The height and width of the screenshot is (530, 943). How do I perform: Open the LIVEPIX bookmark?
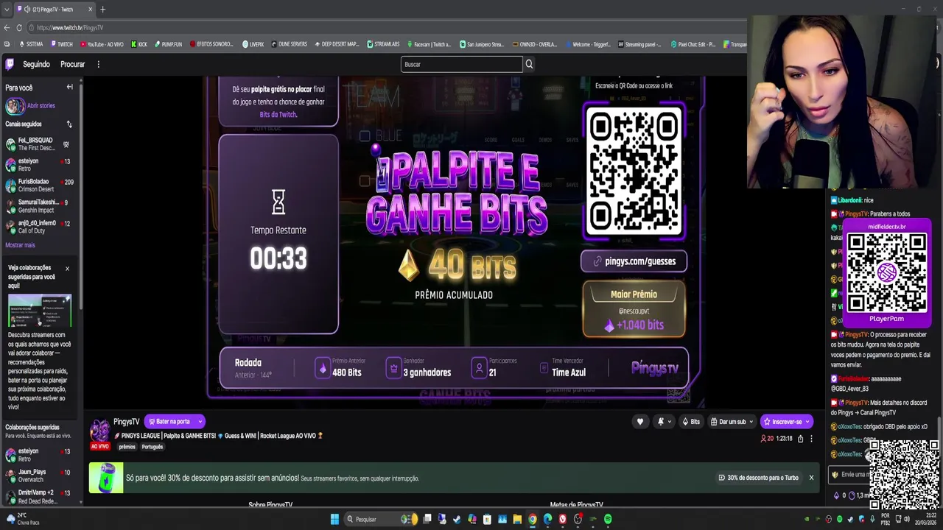(253, 44)
